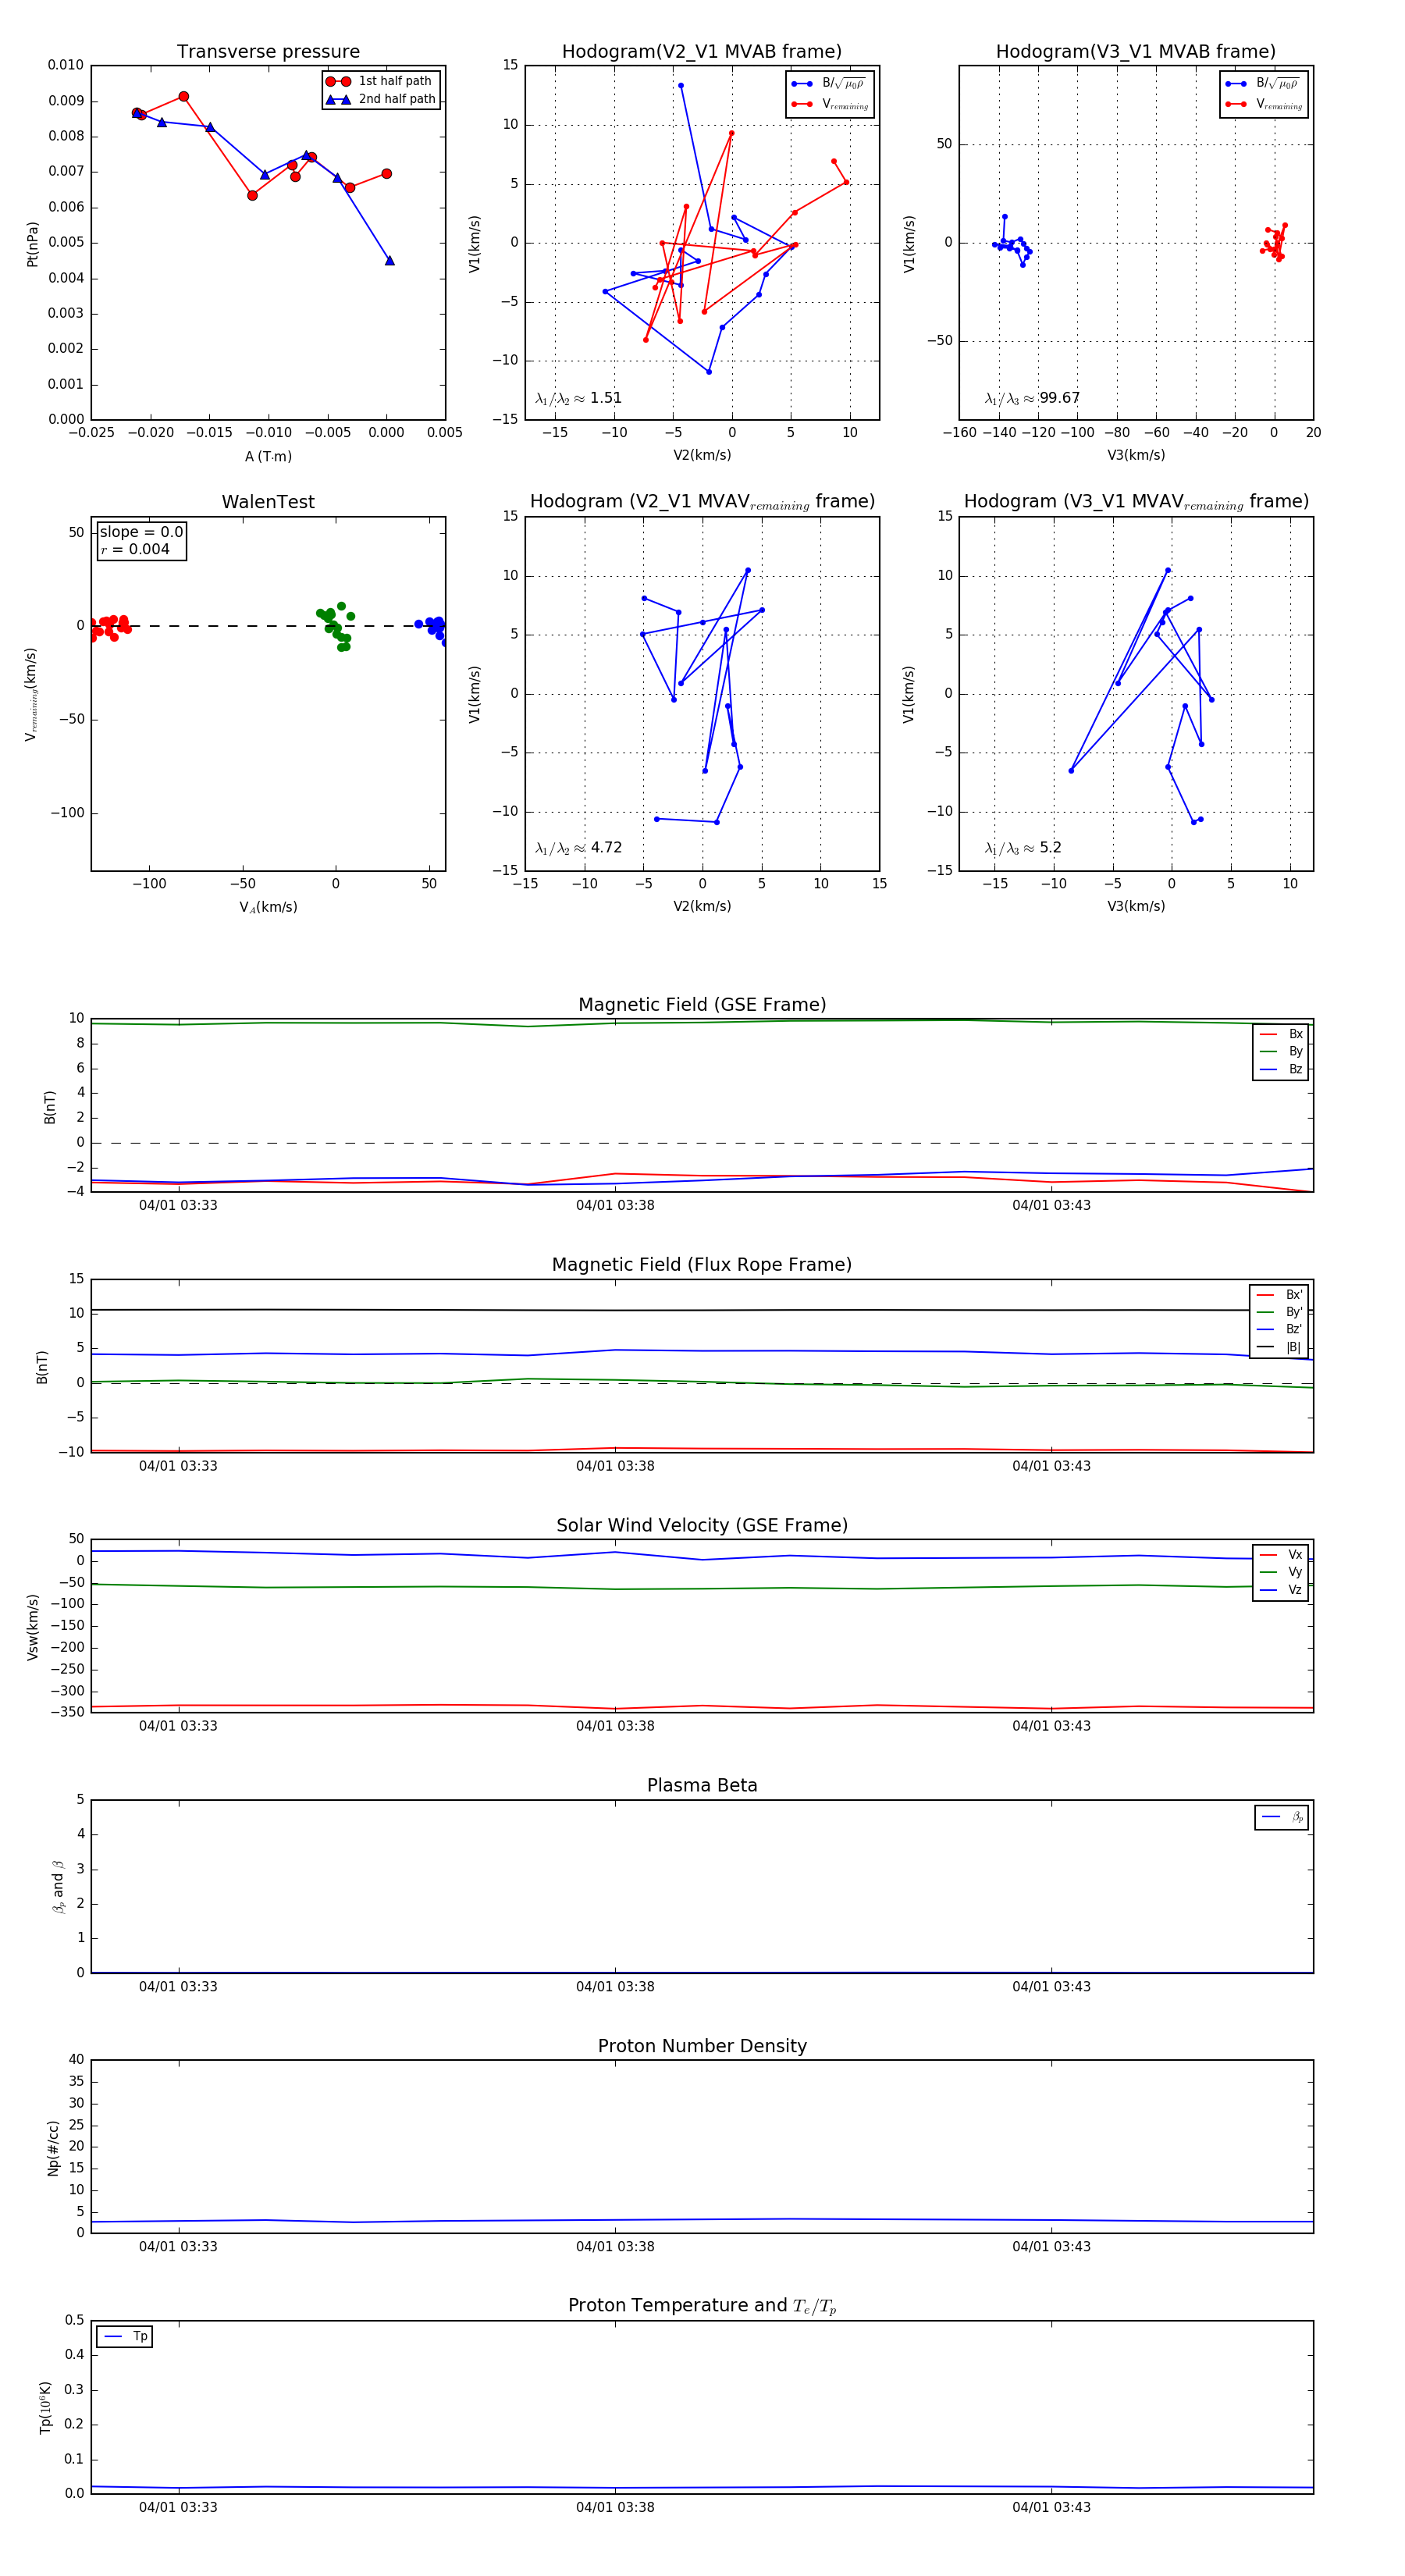This screenshot has width=1405, height=2576.
Task: Select the "Tp" legend entry
Action: [125, 2336]
